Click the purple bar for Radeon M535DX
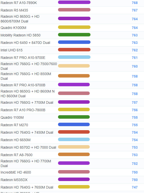Screen dimensions: 144x193 (74, 180)
